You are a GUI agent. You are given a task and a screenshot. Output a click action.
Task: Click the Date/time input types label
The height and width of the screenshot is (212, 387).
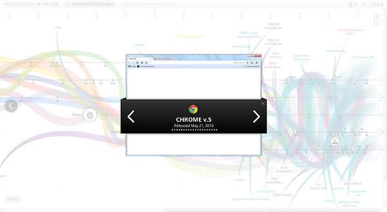(302, 57)
